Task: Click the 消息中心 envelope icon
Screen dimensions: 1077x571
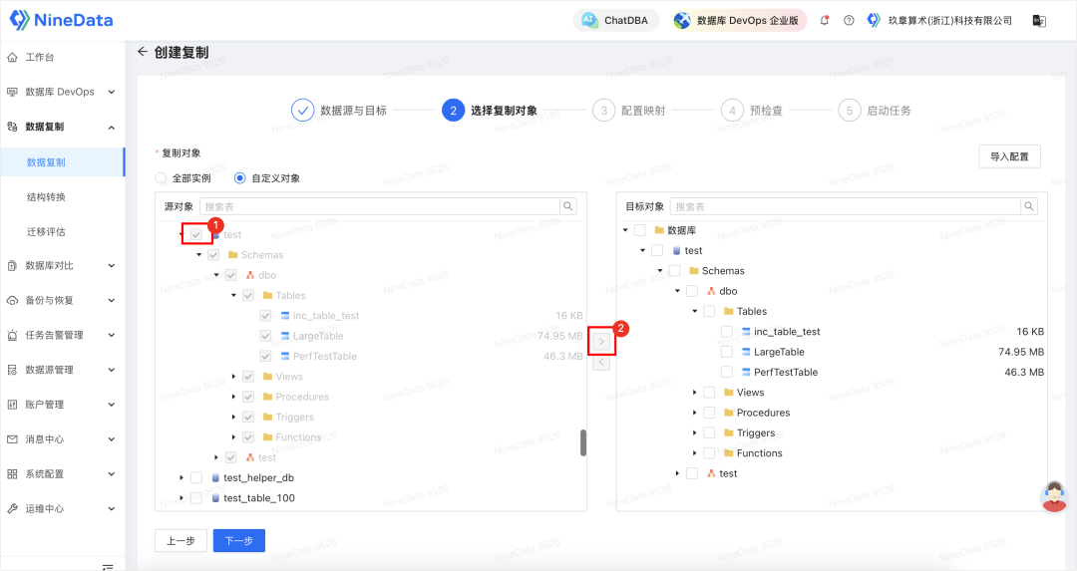Action: coord(12,439)
